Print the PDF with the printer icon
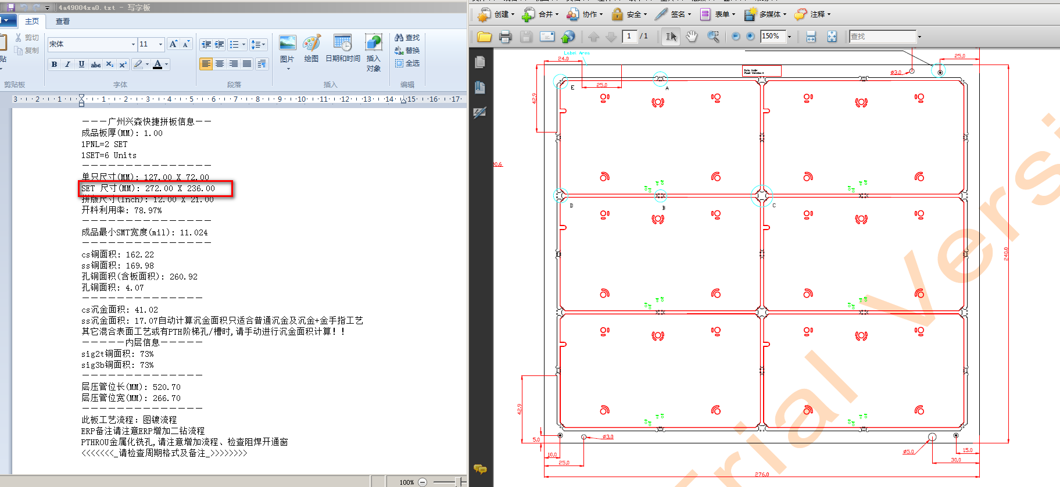The image size is (1060, 487). coord(505,37)
